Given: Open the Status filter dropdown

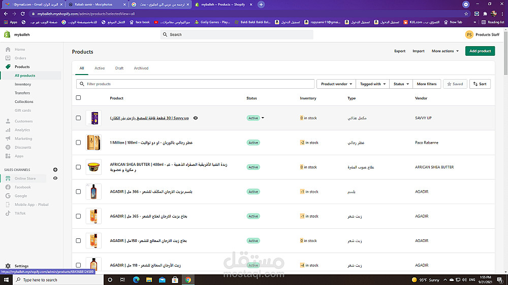Looking at the screenshot, I should (401, 84).
